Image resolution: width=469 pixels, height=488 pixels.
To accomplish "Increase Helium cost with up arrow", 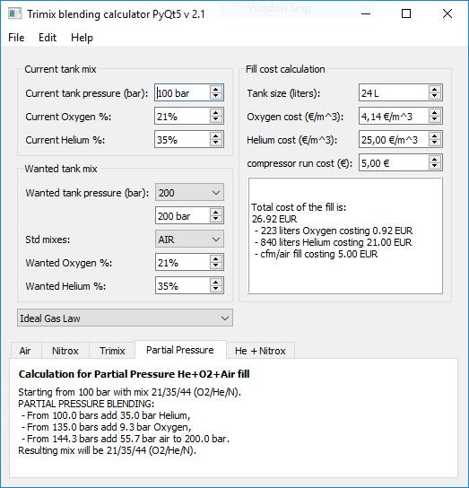I will [x=434, y=135].
